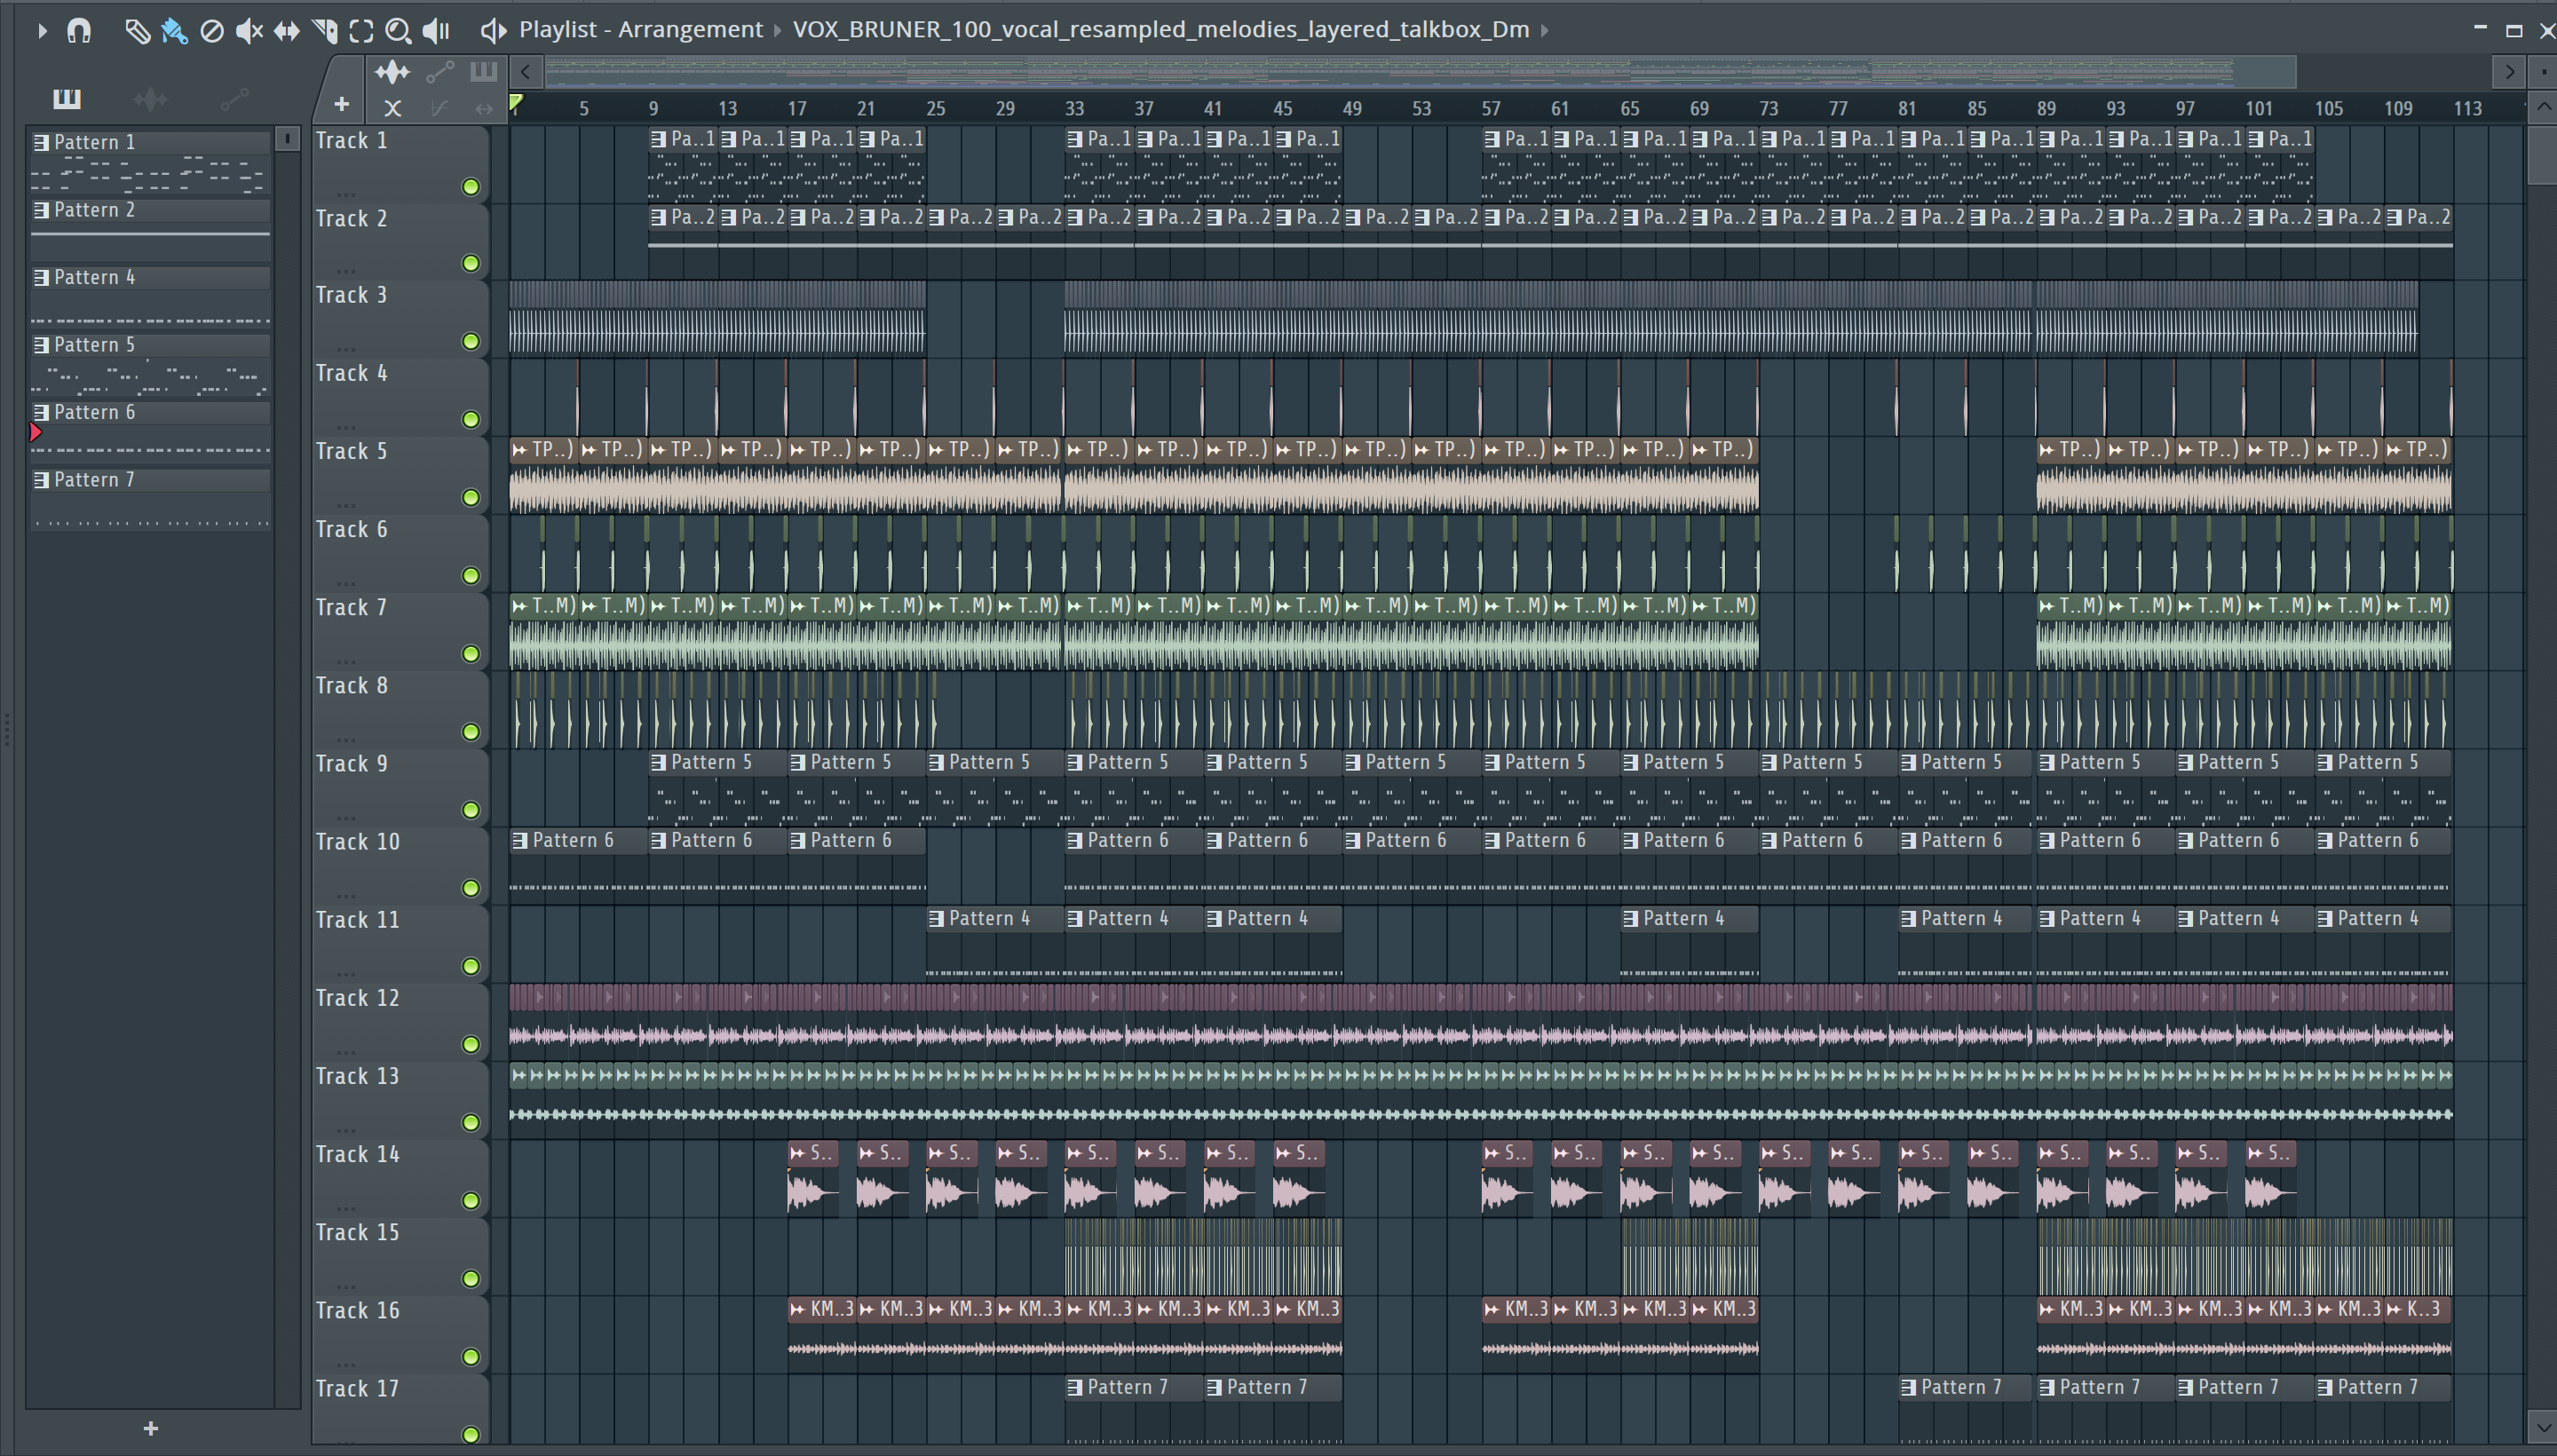Select the Slip tool
The image size is (2557, 1456).
click(x=287, y=31)
